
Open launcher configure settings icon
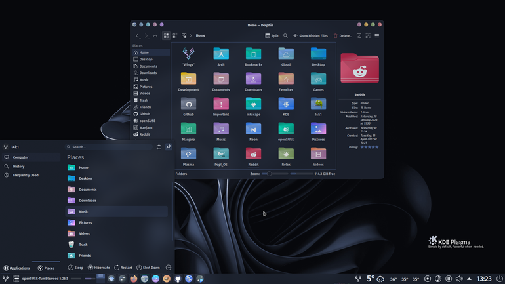159,147
